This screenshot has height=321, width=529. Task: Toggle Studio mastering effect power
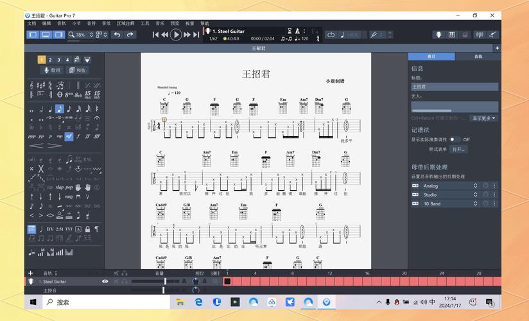[x=485, y=195]
